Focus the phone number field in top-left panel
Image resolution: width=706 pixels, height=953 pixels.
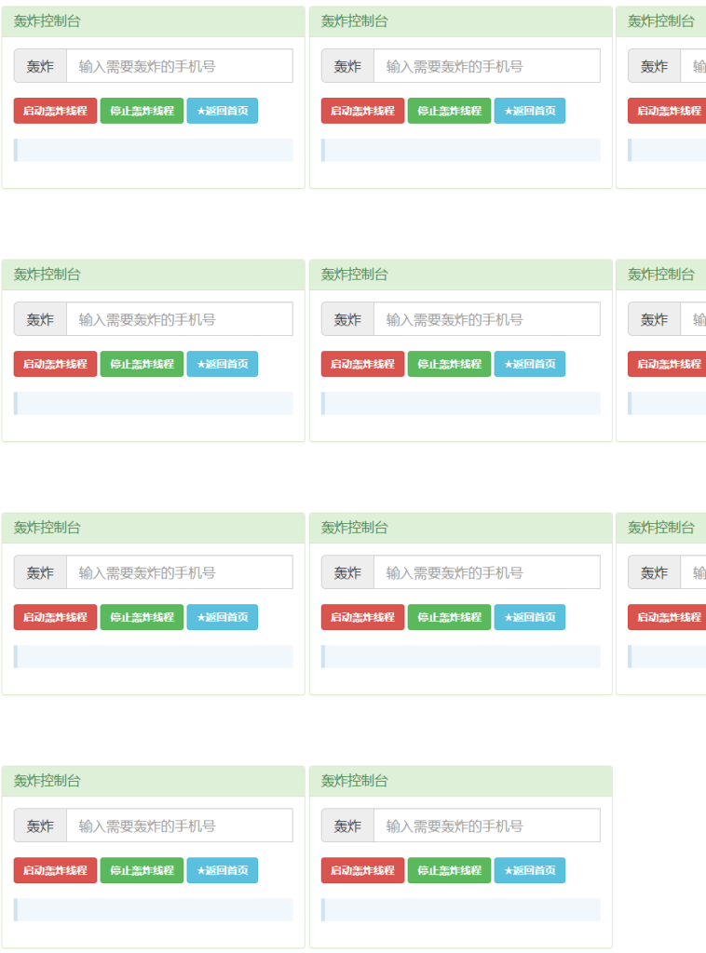point(180,66)
